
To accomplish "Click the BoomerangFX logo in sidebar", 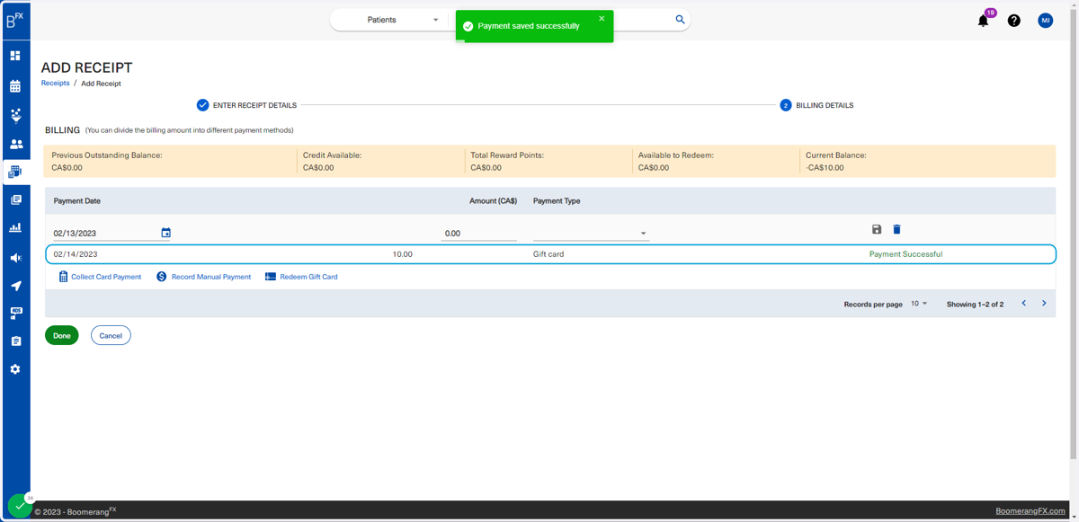I will [15, 20].
